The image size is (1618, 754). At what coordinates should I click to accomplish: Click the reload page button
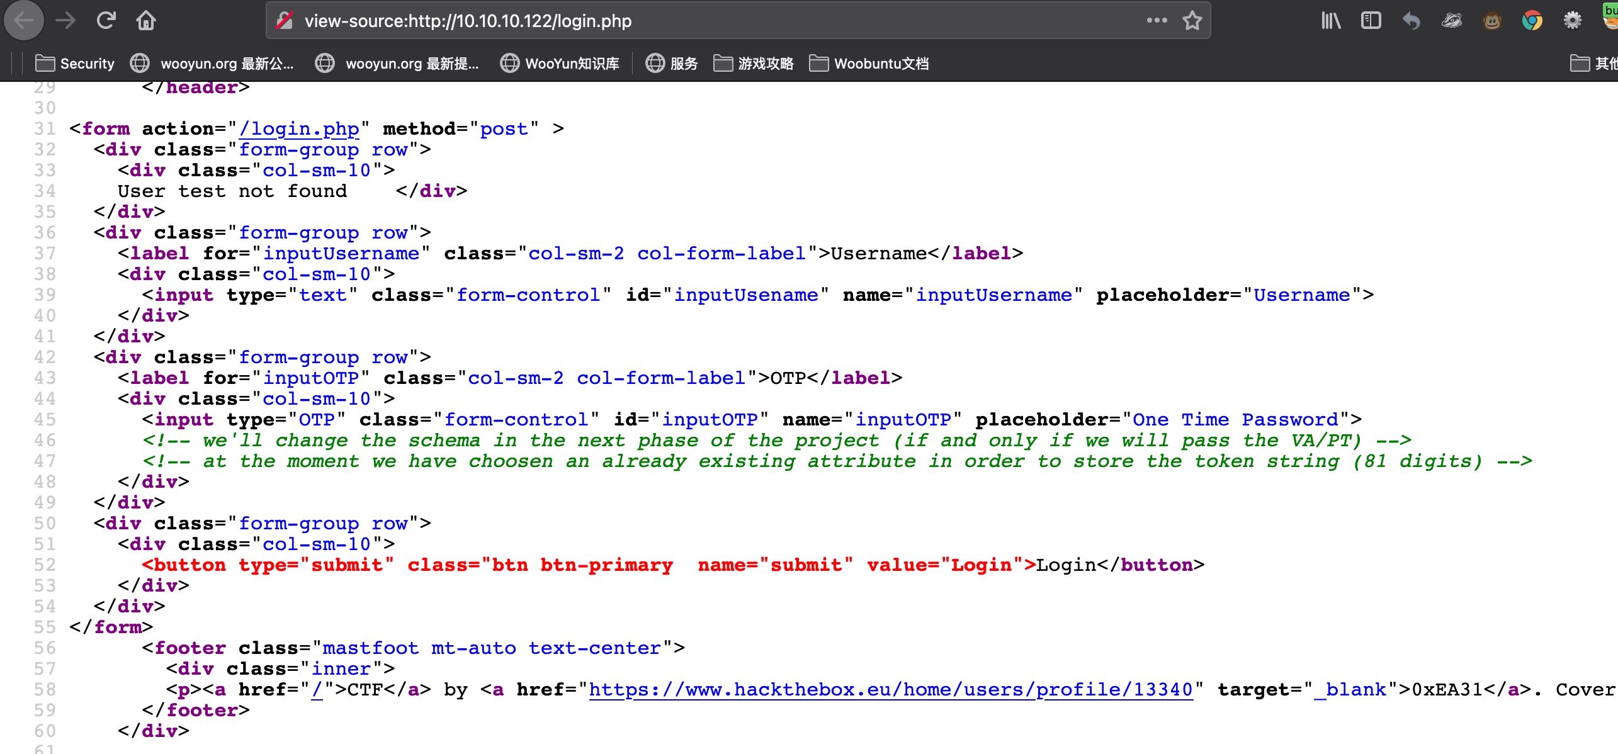[106, 21]
